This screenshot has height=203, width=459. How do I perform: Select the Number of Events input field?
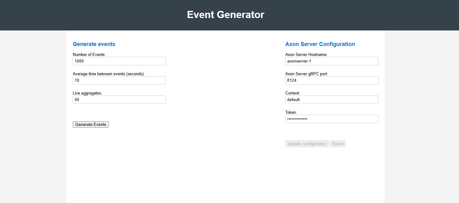pyautogui.click(x=119, y=61)
